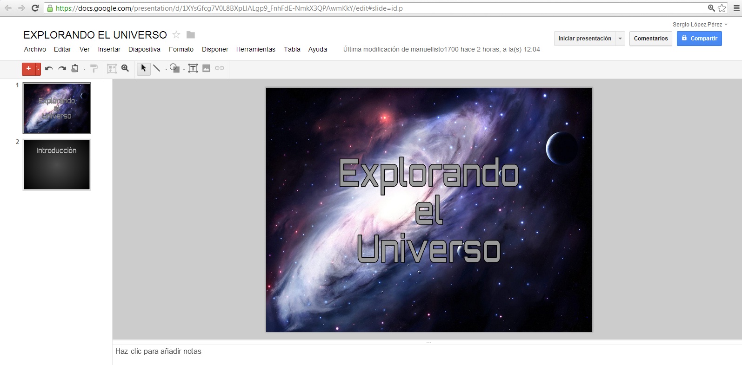Reload the page with the refresh icon
This screenshot has height=365, width=742.
click(x=35, y=8)
